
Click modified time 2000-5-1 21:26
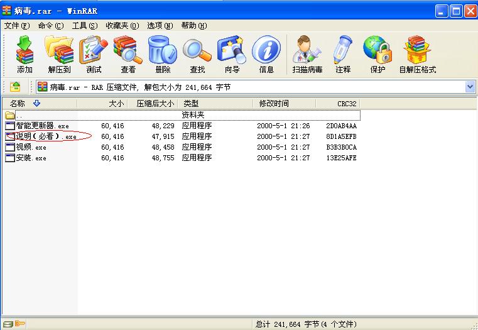coord(283,126)
